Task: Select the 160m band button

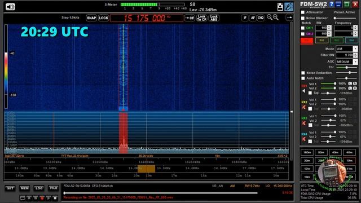Action: (x=307, y=152)
